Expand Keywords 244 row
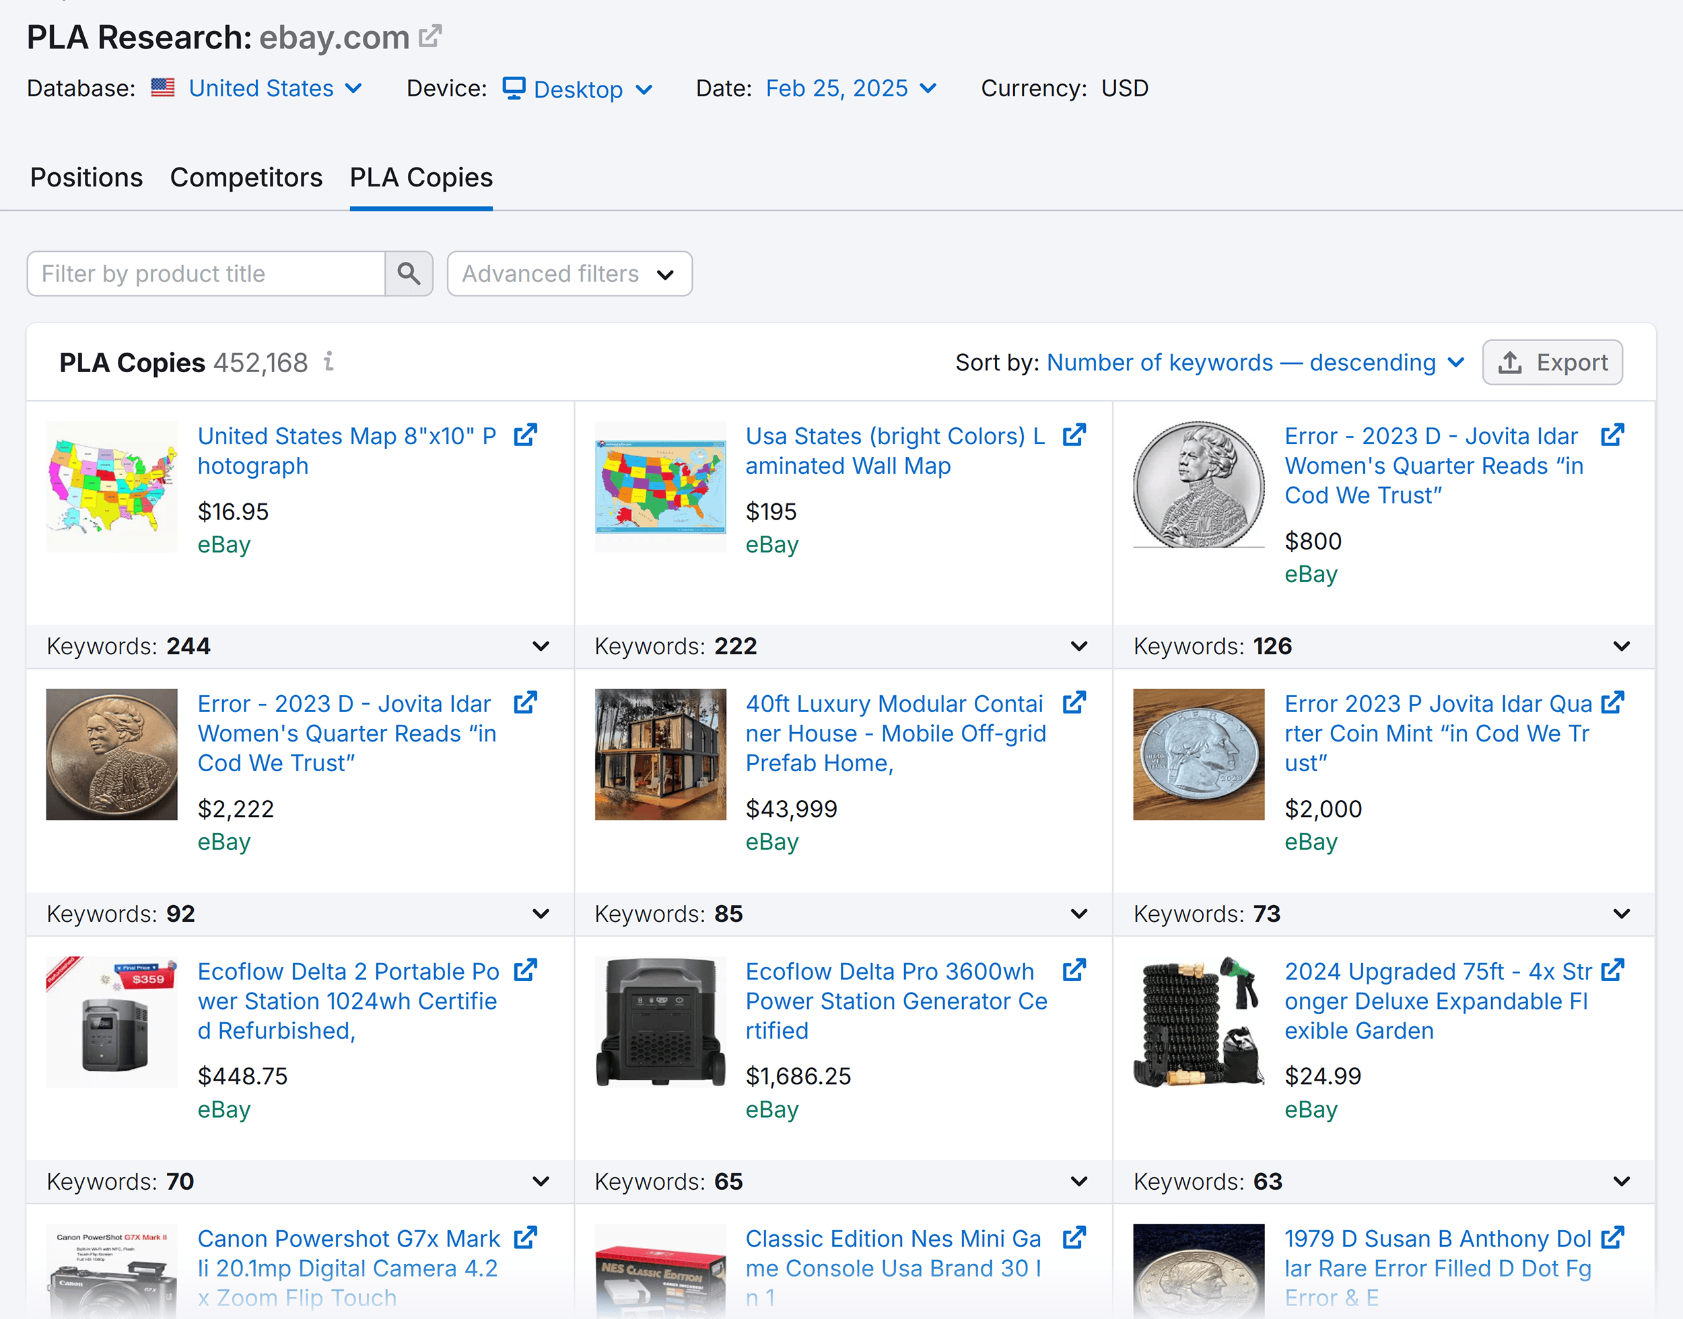The image size is (1683, 1319). [x=541, y=646]
